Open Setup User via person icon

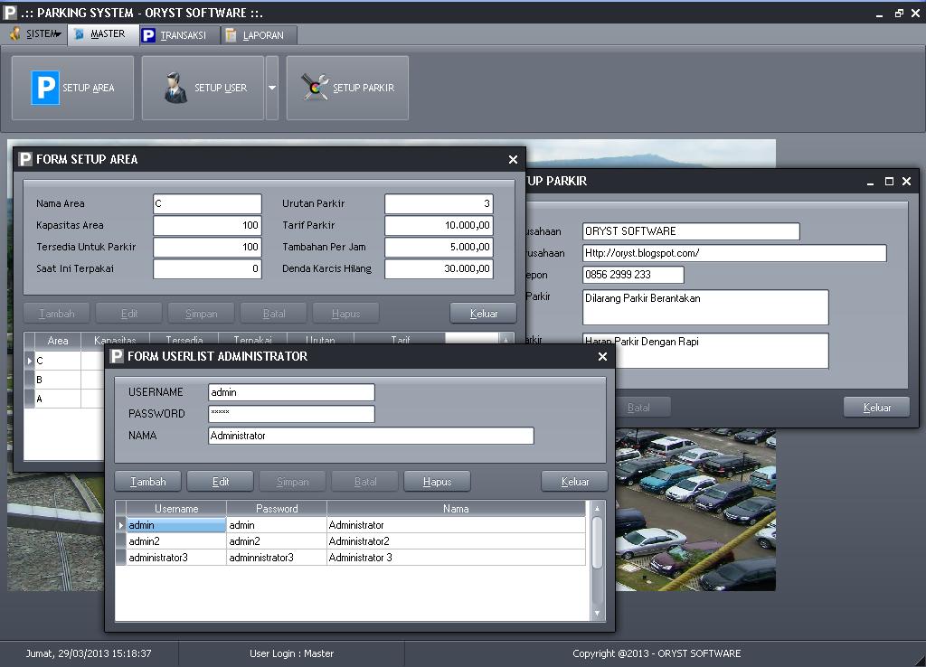pyautogui.click(x=175, y=88)
